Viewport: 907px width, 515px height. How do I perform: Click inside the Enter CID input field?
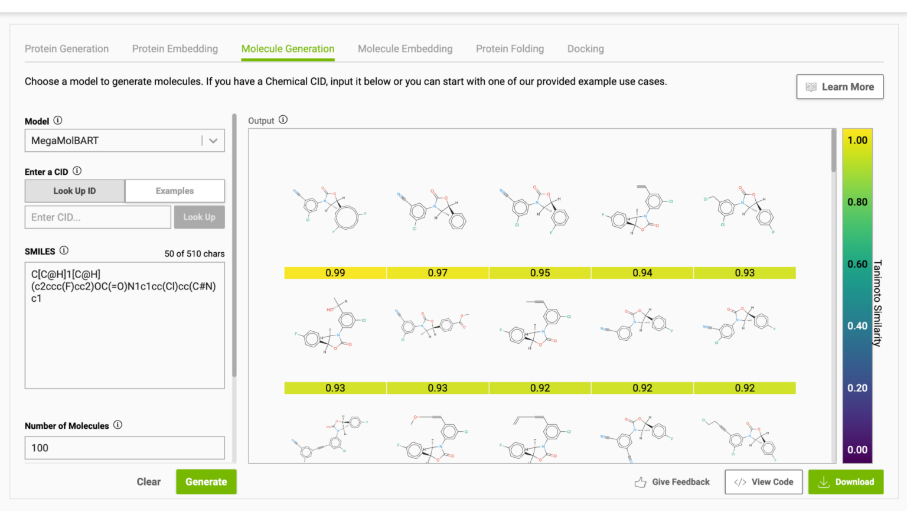click(97, 217)
